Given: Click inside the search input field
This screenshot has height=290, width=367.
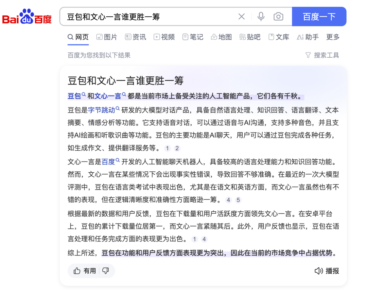Looking at the screenshot, I should (x=146, y=17).
